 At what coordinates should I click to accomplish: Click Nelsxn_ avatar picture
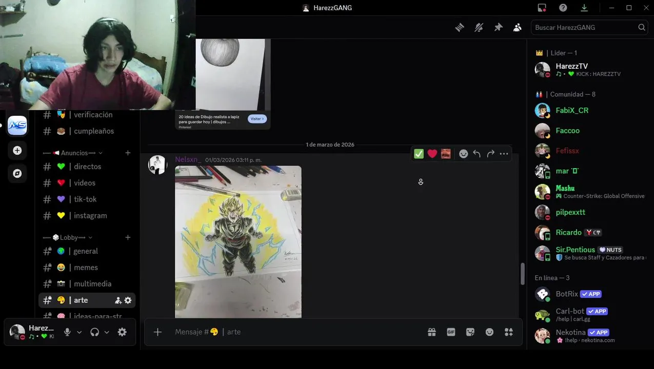[x=157, y=165]
